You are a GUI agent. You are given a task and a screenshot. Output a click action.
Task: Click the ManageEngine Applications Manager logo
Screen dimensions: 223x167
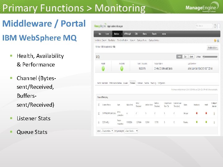click(x=108, y=26)
